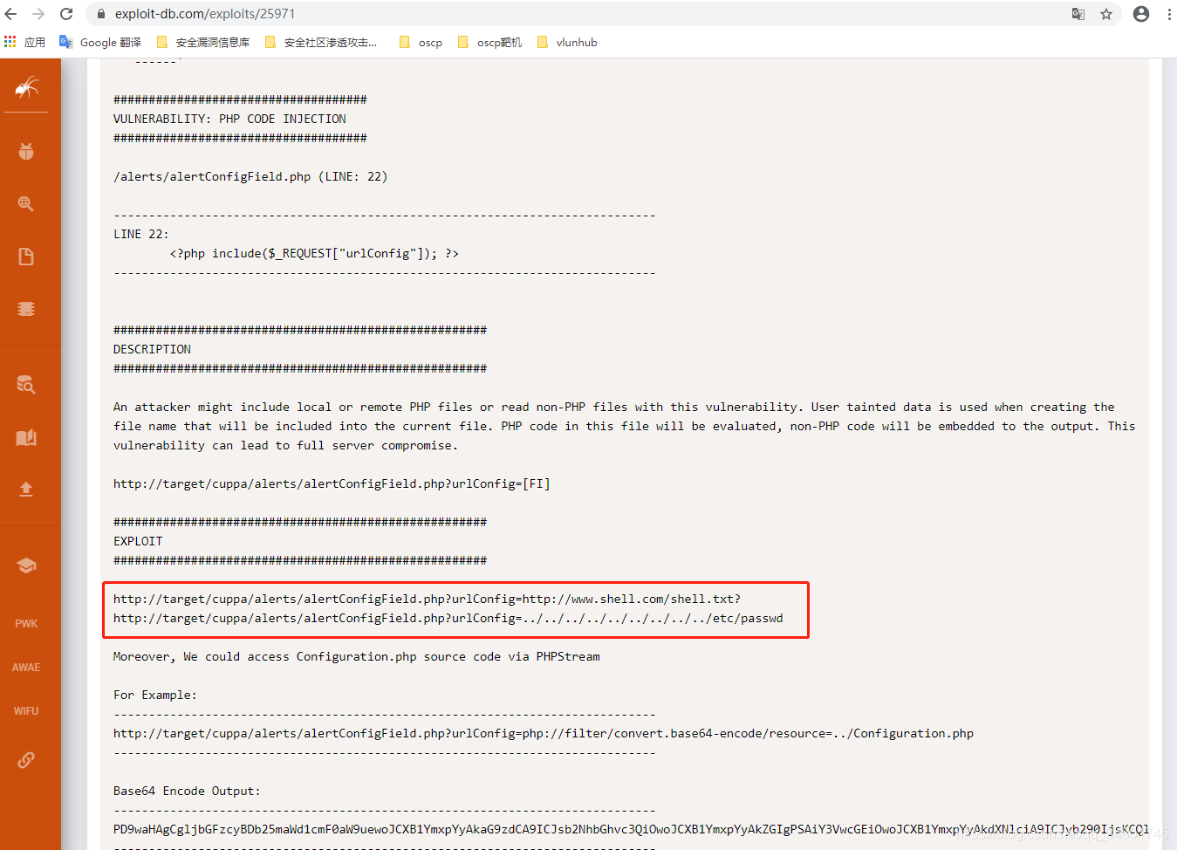Click the URL ending with urlConfig=[FI]
Image resolution: width=1177 pixels, height=850 pixels.
[332, 483]
